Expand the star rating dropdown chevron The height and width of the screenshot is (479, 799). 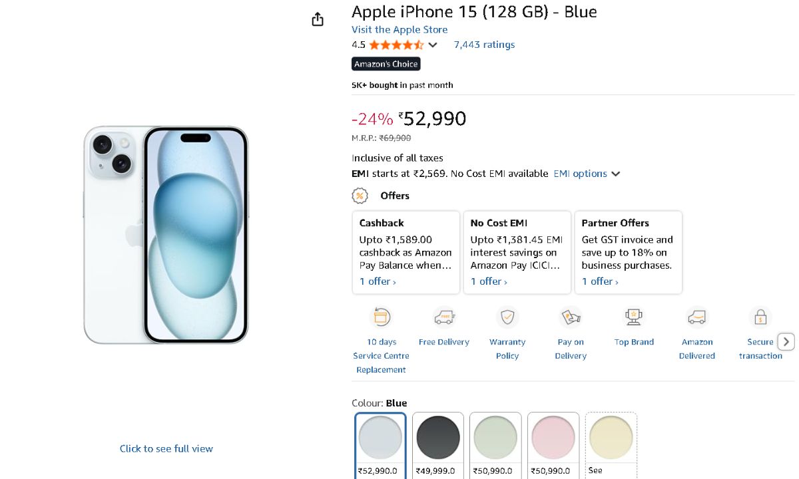point(433,45)
